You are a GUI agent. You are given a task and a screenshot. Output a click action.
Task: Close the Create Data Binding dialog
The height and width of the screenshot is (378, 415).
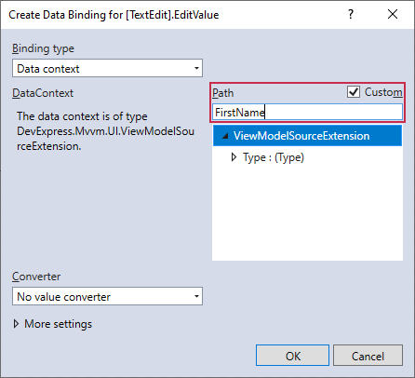pos(393,14)
